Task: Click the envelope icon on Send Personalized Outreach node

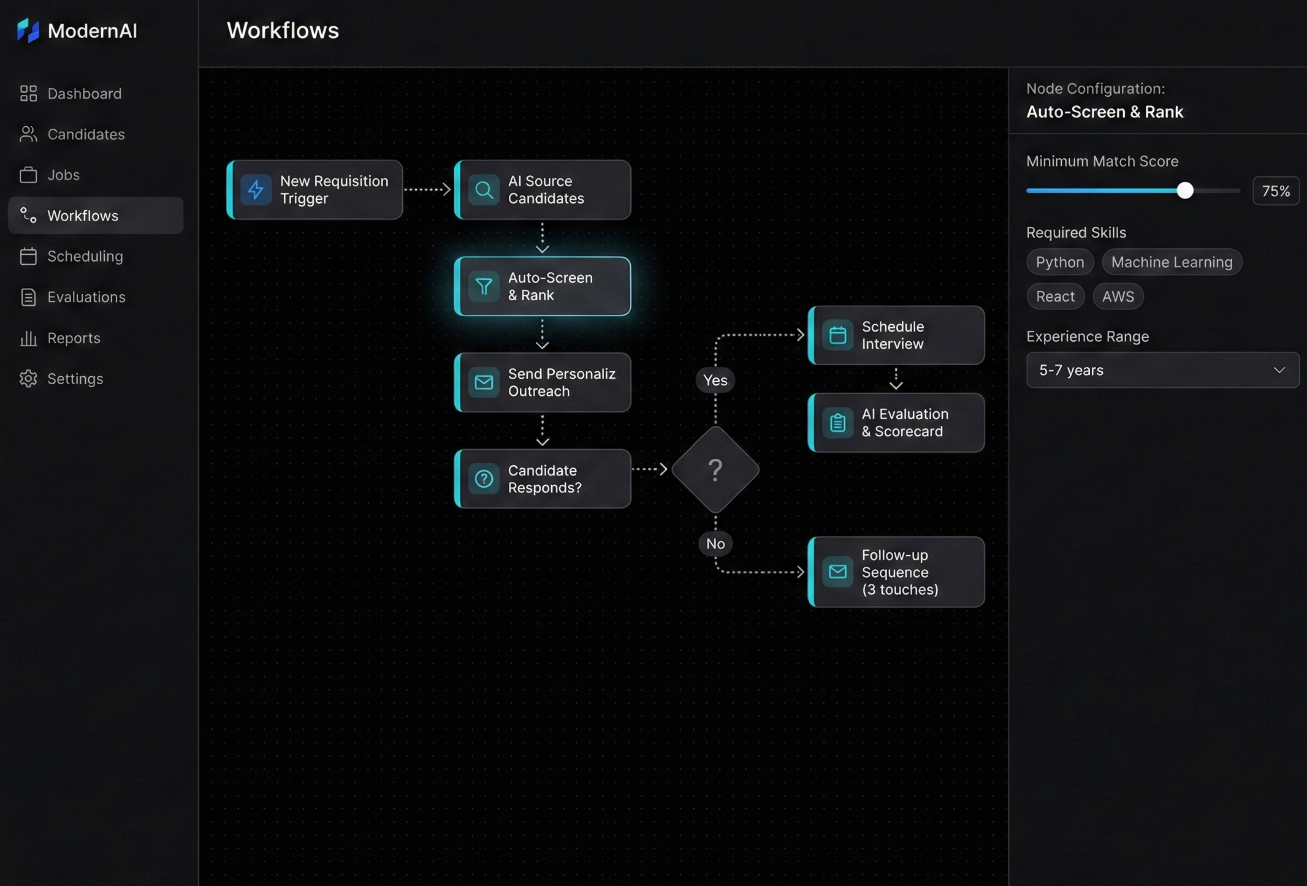Action: click(484, 382)
